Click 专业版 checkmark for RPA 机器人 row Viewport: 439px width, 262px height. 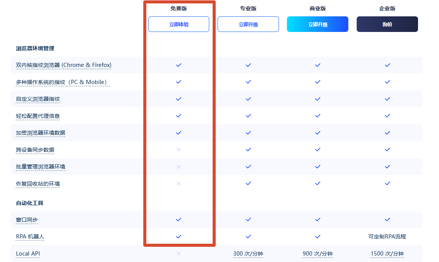(248, 237)
